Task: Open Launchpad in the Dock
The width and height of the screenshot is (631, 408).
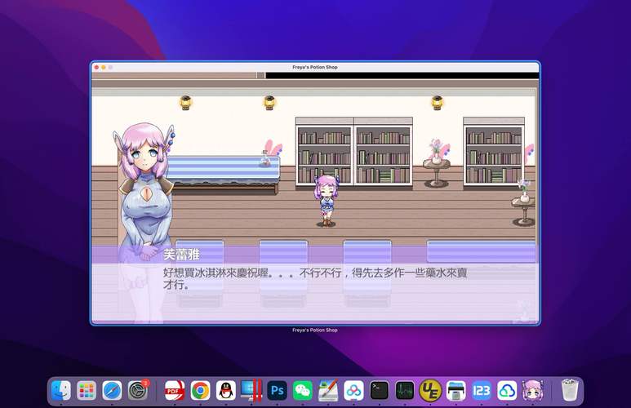Action: pyautogui.click(x=87, y=390)
